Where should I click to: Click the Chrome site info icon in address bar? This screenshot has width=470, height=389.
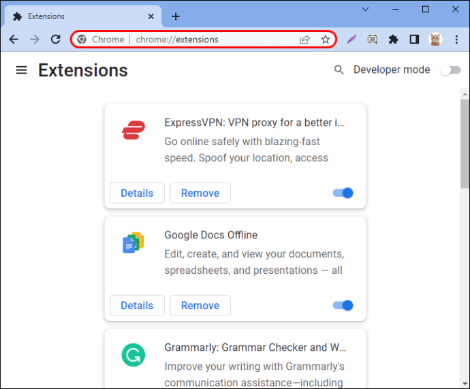pos(82,40)
